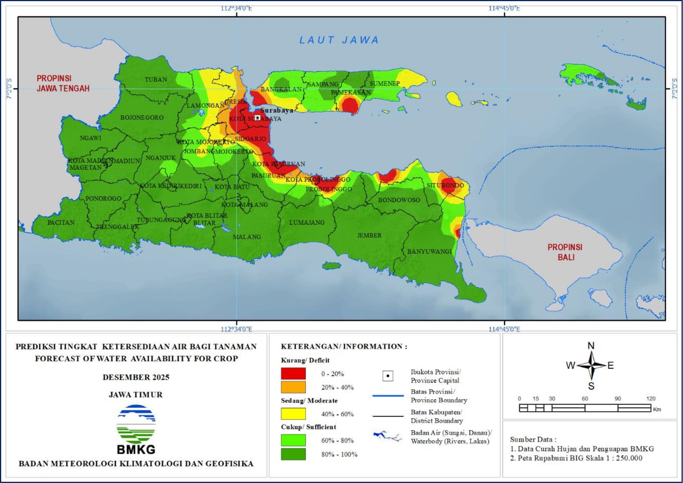Click the light green 60% - 80% swatch
Image resolution: width=683 pixels, height=483 pixels.
pos(293,440)
